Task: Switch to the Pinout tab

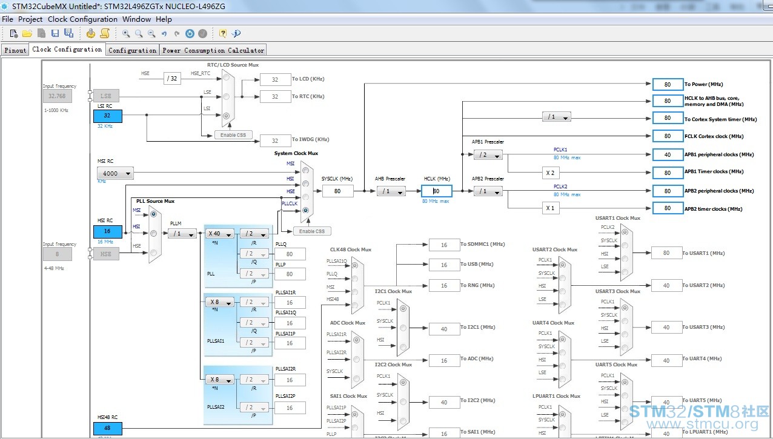Action: [16, 50]
